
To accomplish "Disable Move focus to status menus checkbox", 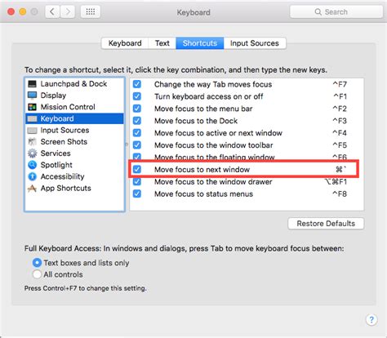I will [x=137, y=193].
